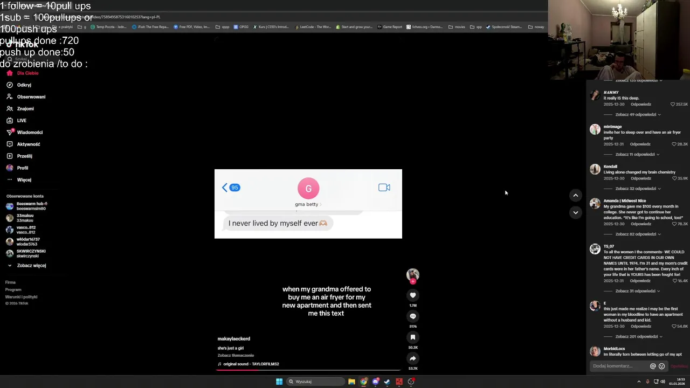Like E's comment with 54.8K likes
The image size is (690, 388).
[x=674, y=327]
